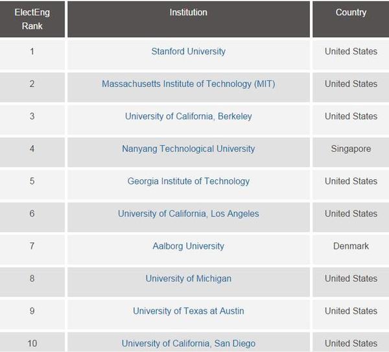The image size is (389, 352).
Task: Click rank number 10 cell
Action: [32, 342]
